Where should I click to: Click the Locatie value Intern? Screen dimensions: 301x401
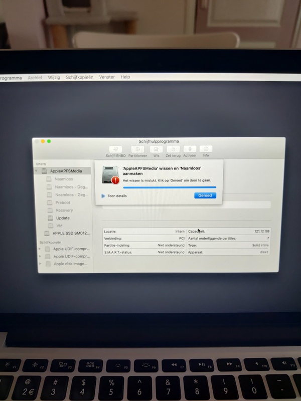point(180,231)
